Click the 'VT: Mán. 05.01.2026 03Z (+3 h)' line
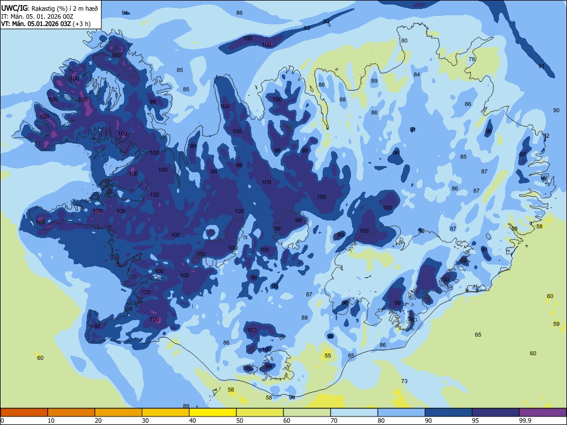 [x=45, y=24]
